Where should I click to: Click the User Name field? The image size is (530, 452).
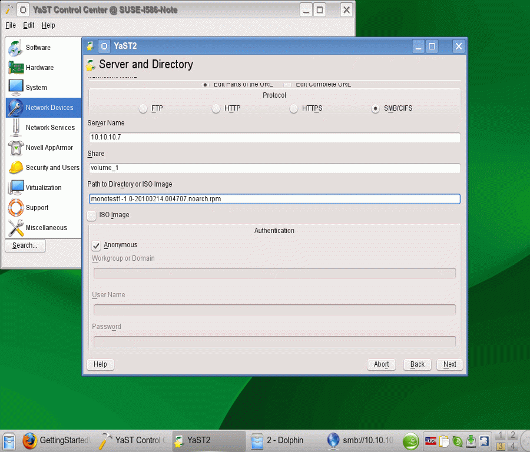tap(274, 310)
